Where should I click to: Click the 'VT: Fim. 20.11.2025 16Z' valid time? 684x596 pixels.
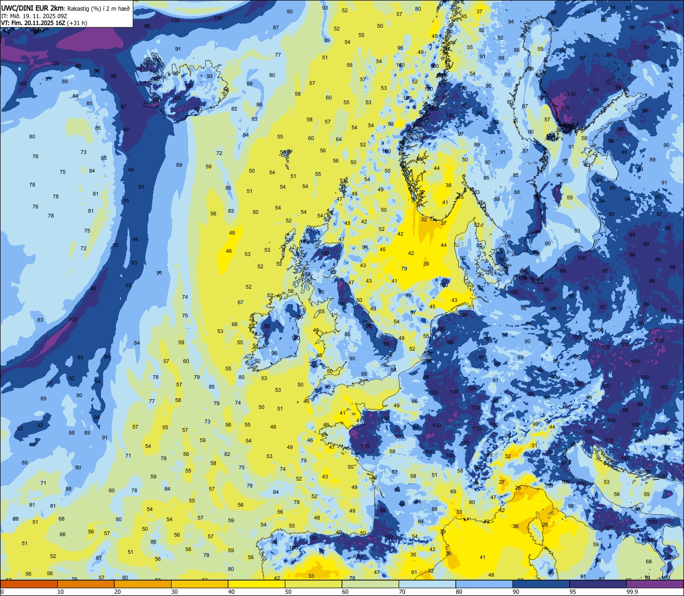pyautogui.click(x=33, y=23)
